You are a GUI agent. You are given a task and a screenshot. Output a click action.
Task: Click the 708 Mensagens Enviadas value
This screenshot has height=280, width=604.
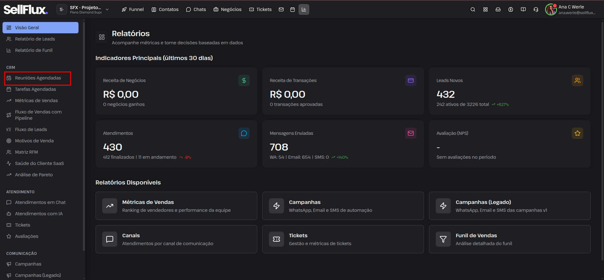pos(279,147)
